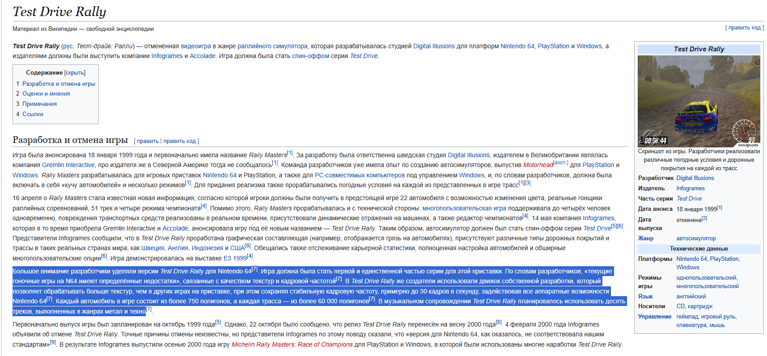Open red link 'Michelin Rally Masters: Race of Champions'
Screen dimensions: 767x356
(x=292, y=344)
